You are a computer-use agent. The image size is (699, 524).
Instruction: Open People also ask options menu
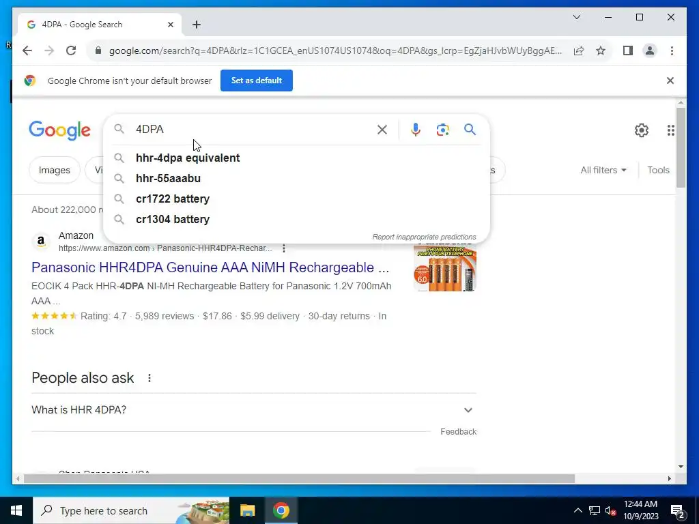coord(149,378)
